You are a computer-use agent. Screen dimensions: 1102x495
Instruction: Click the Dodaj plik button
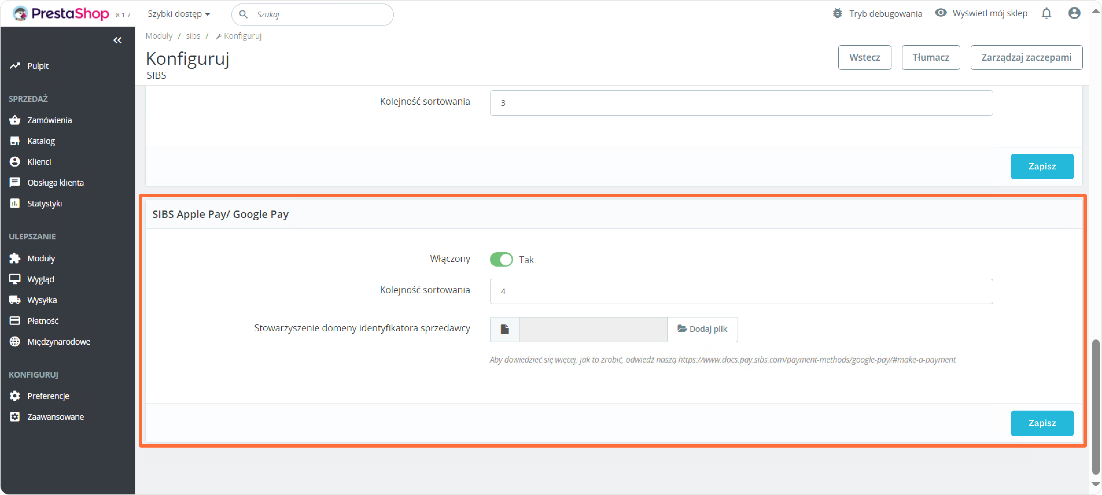point(702,329)
